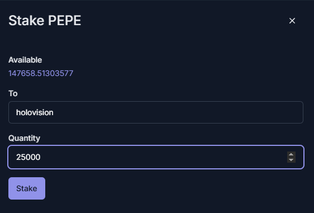Image resolution: width=314 pixels, height=213 pixels.
Task: Dismiss the staking modal with X
Action: click(x=292, y=21)
